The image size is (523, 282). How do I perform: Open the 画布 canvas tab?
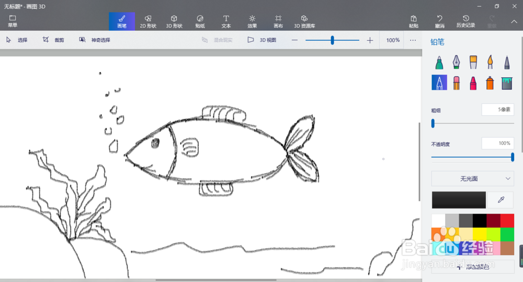coord(278,21)
